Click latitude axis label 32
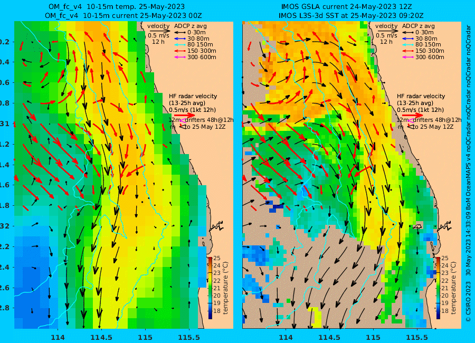This screenshot has height=343, width=475. coord(4,226)
